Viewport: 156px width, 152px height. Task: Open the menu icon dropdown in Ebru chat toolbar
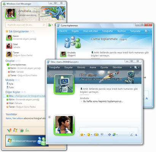tap(137, 68)
